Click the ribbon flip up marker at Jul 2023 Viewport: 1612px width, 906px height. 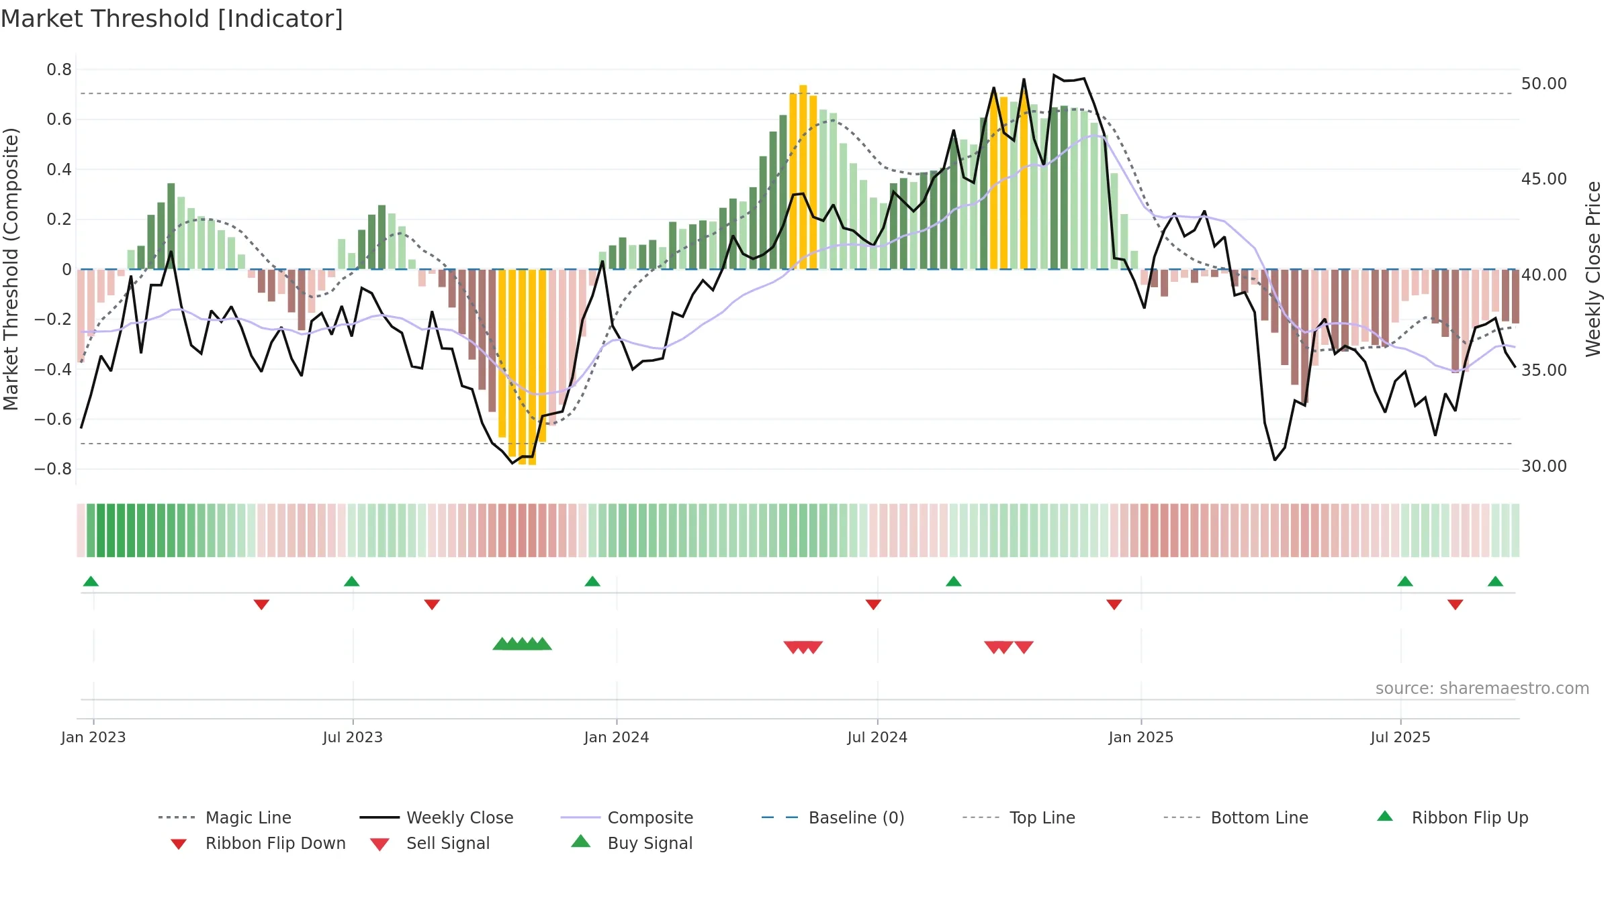(x=351, y=581)
